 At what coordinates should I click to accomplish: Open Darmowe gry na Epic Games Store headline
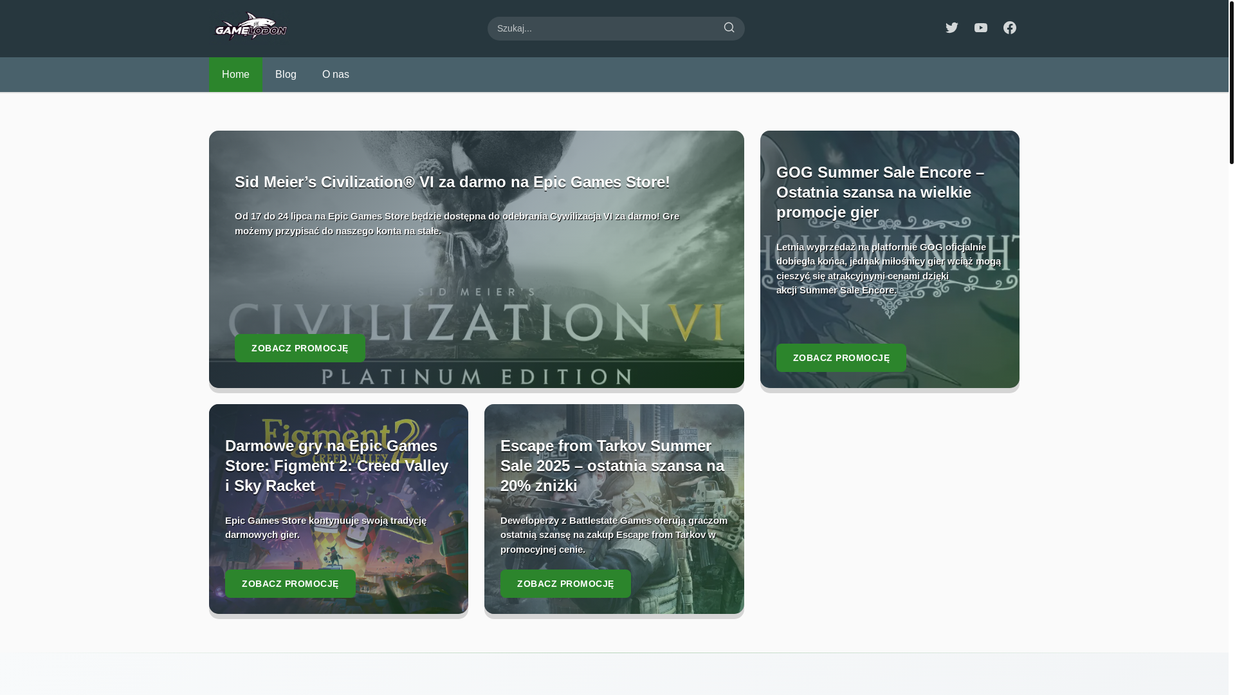point(337,466)
